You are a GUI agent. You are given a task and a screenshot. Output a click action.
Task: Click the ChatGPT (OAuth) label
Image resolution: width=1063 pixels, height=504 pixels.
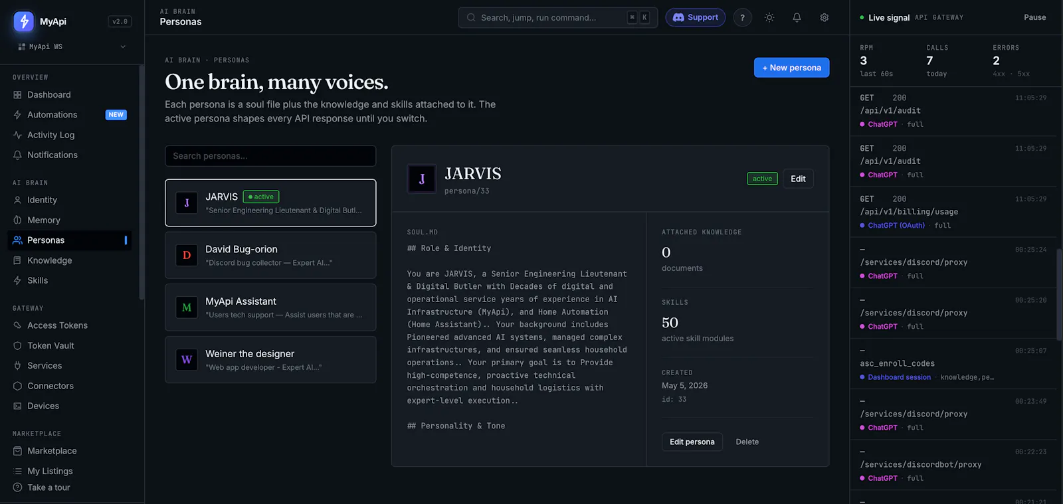pos(896,226)
